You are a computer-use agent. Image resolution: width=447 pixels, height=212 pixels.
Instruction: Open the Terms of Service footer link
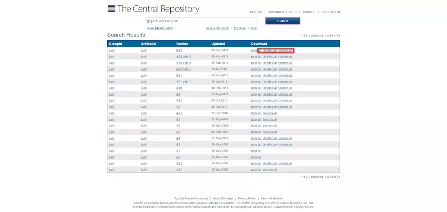pos(271,199)
